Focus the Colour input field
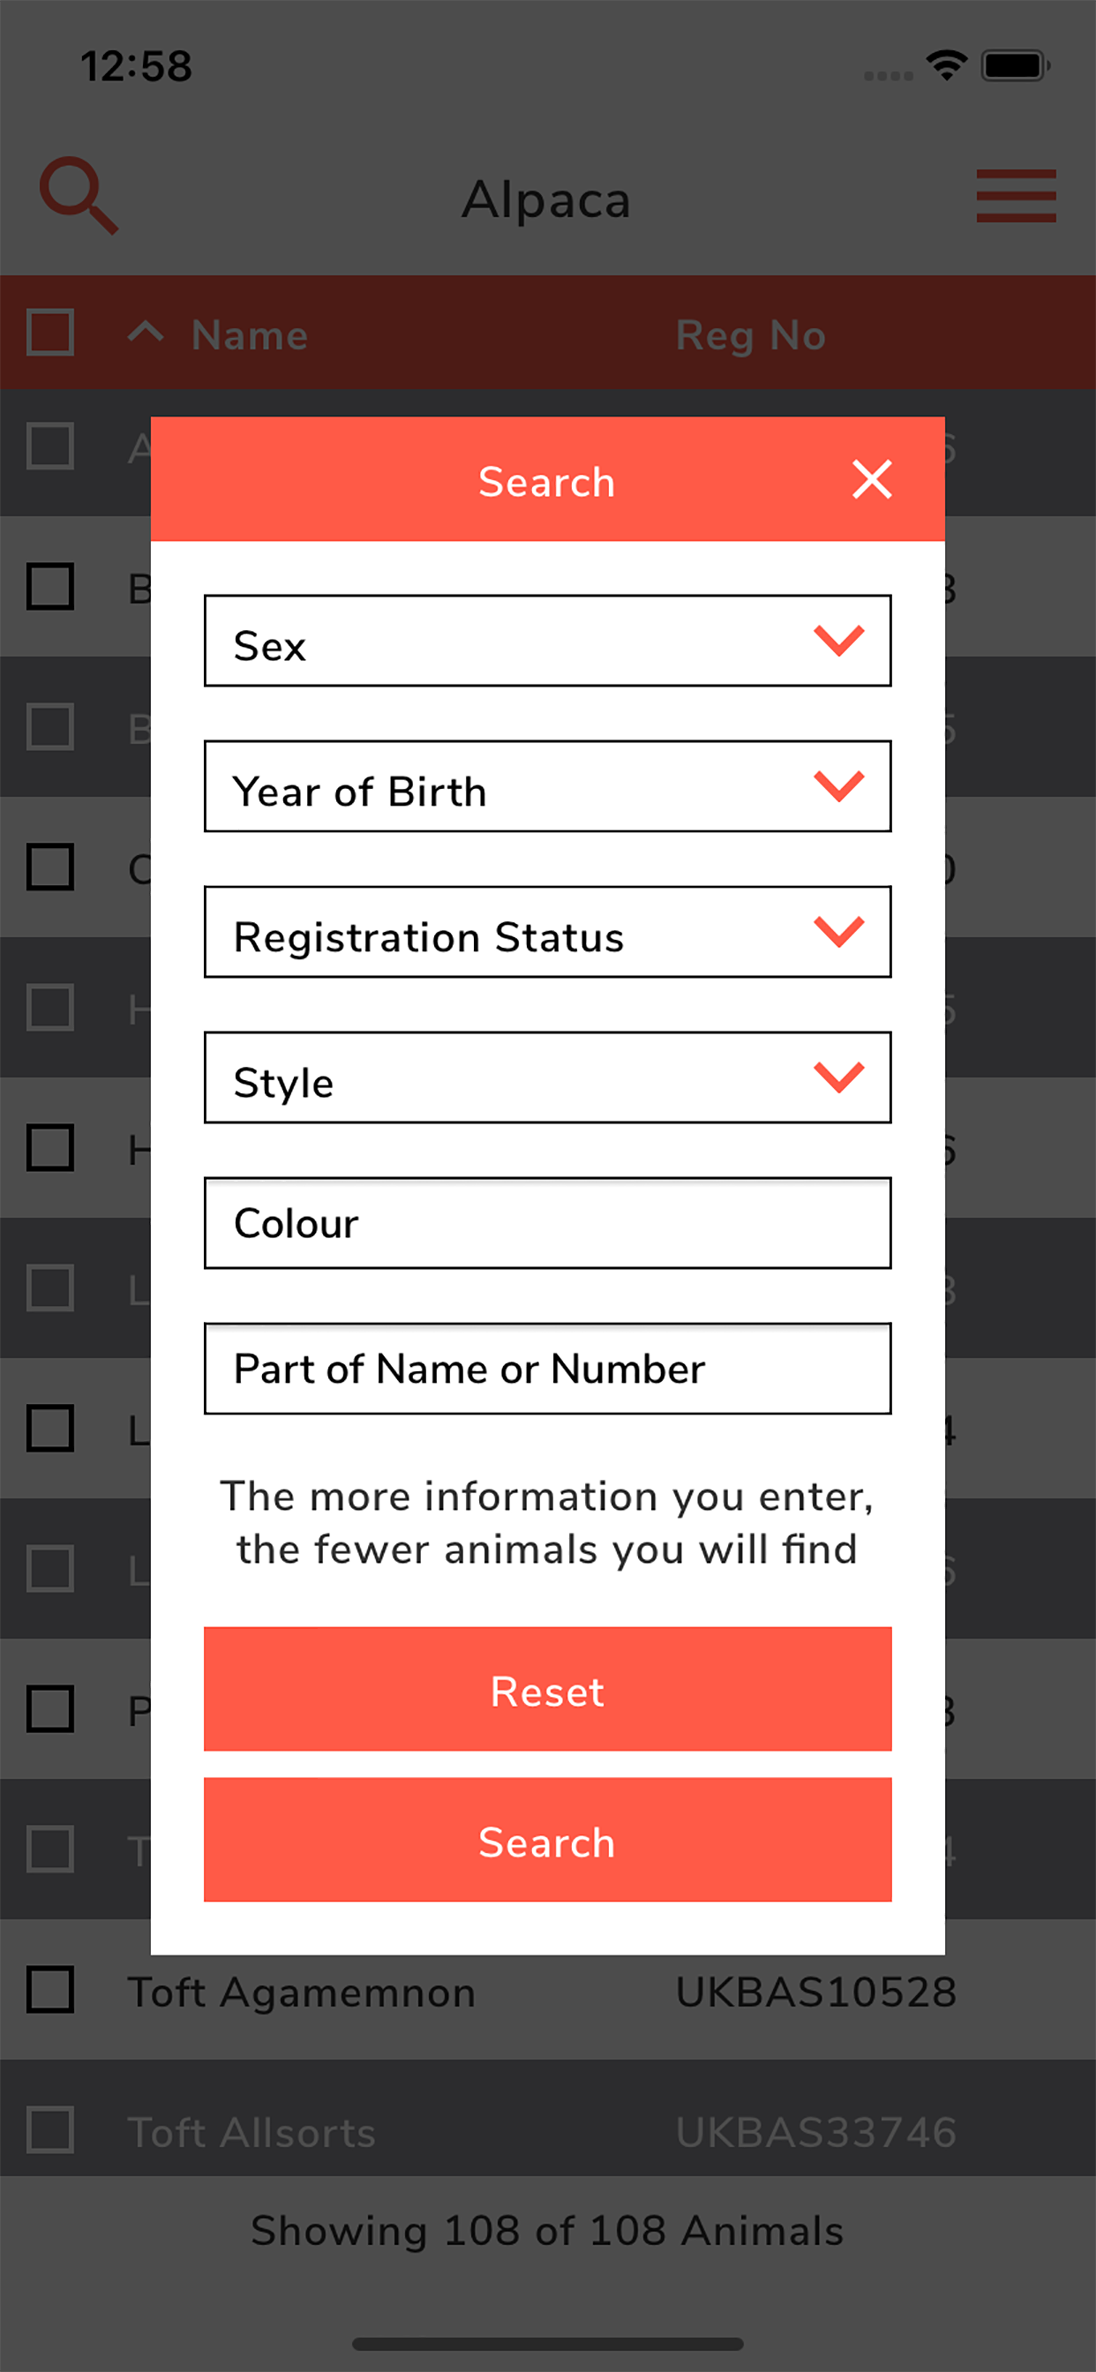The height and width of the screenshot is (2372, 1096). tap(547, 1223)
